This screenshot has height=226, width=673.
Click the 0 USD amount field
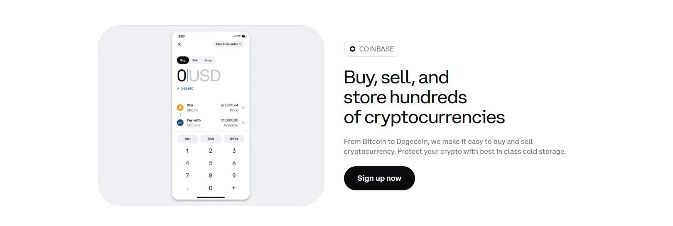[199, 76]
